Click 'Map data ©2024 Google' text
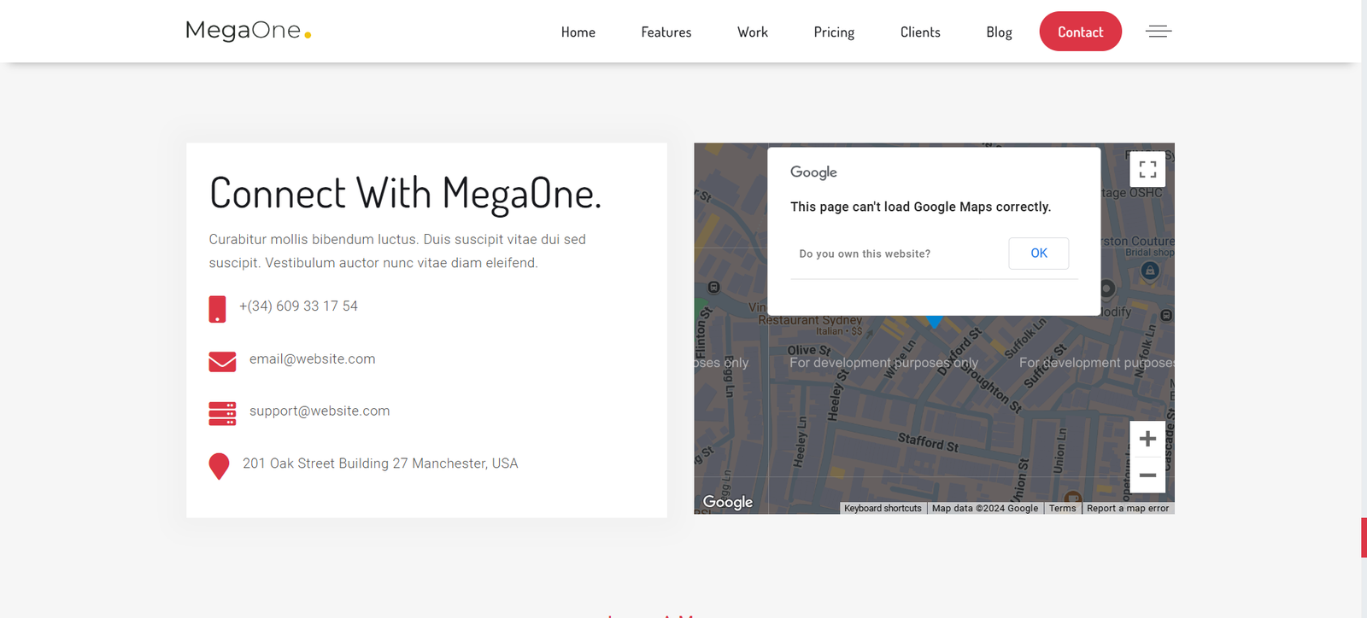The image size is (1367, 618). tap(985, 508)
